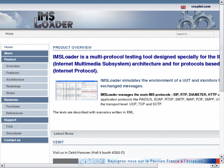
Task: Click the IMSLoader screenshot thumbnail
Action: (x=77, y=90)
